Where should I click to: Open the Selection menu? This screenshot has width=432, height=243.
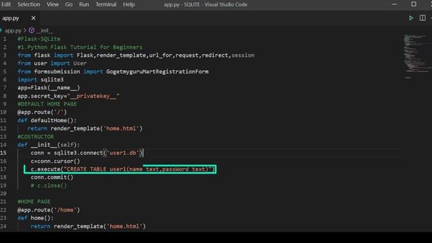tap(28, 5)
